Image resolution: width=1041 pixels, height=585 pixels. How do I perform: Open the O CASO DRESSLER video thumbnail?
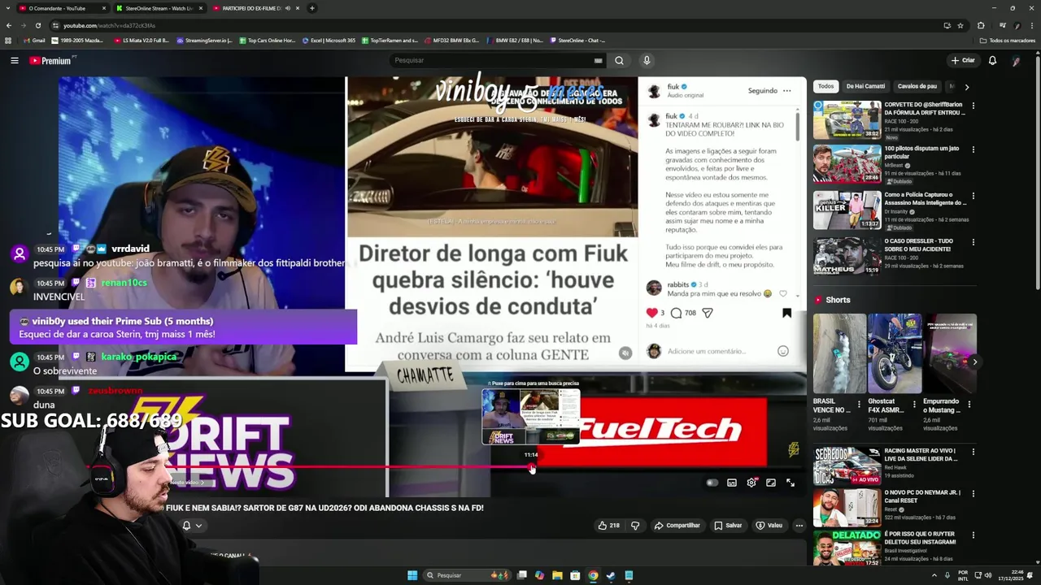(x=847, y=256)
